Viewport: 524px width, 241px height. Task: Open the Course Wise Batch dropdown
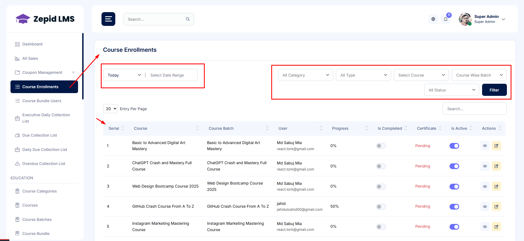tap(479, 75)
